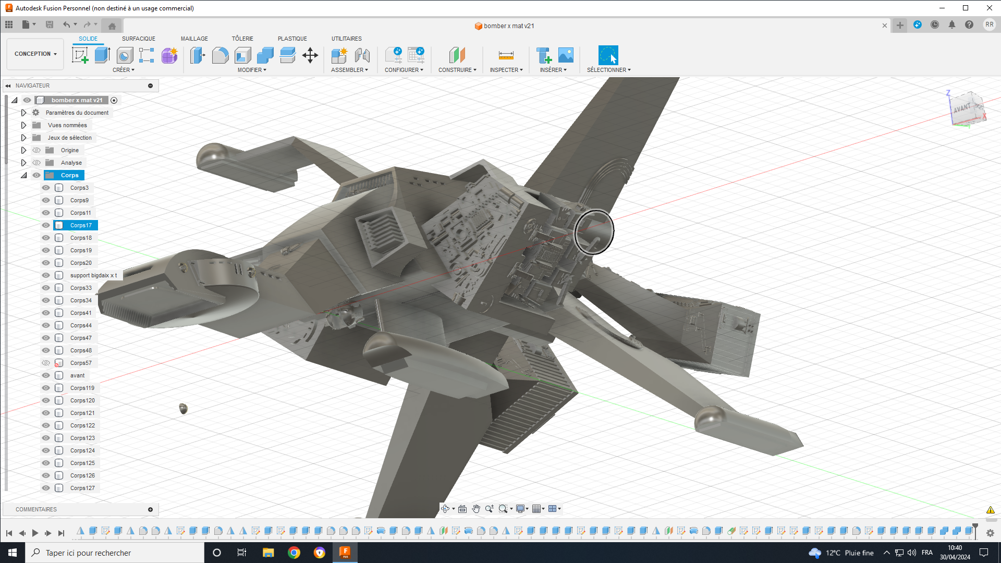This screenshot has height=563, width=1001.
Task: Play the design timeline
Action: pyautogui.click(x=35, y=533)
